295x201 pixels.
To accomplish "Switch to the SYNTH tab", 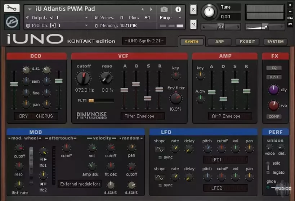I will pyautogui.click(x=192, y=42).
